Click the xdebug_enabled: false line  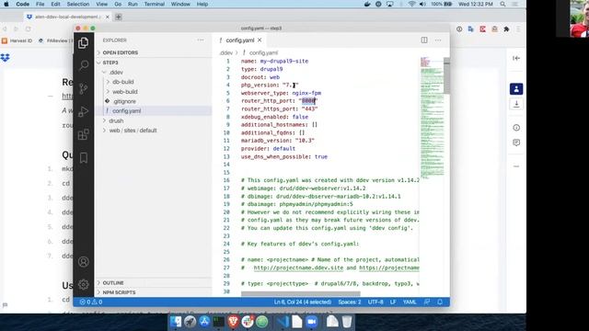(x=274, y=117)
